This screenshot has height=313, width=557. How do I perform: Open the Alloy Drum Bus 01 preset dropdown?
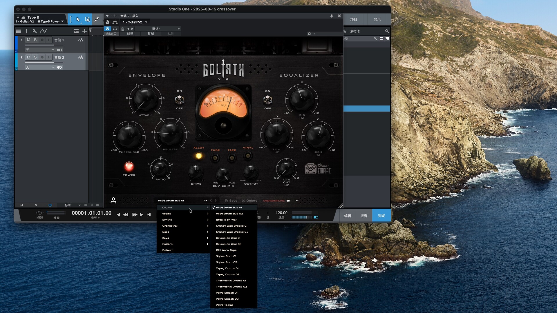tap(182, 201)
